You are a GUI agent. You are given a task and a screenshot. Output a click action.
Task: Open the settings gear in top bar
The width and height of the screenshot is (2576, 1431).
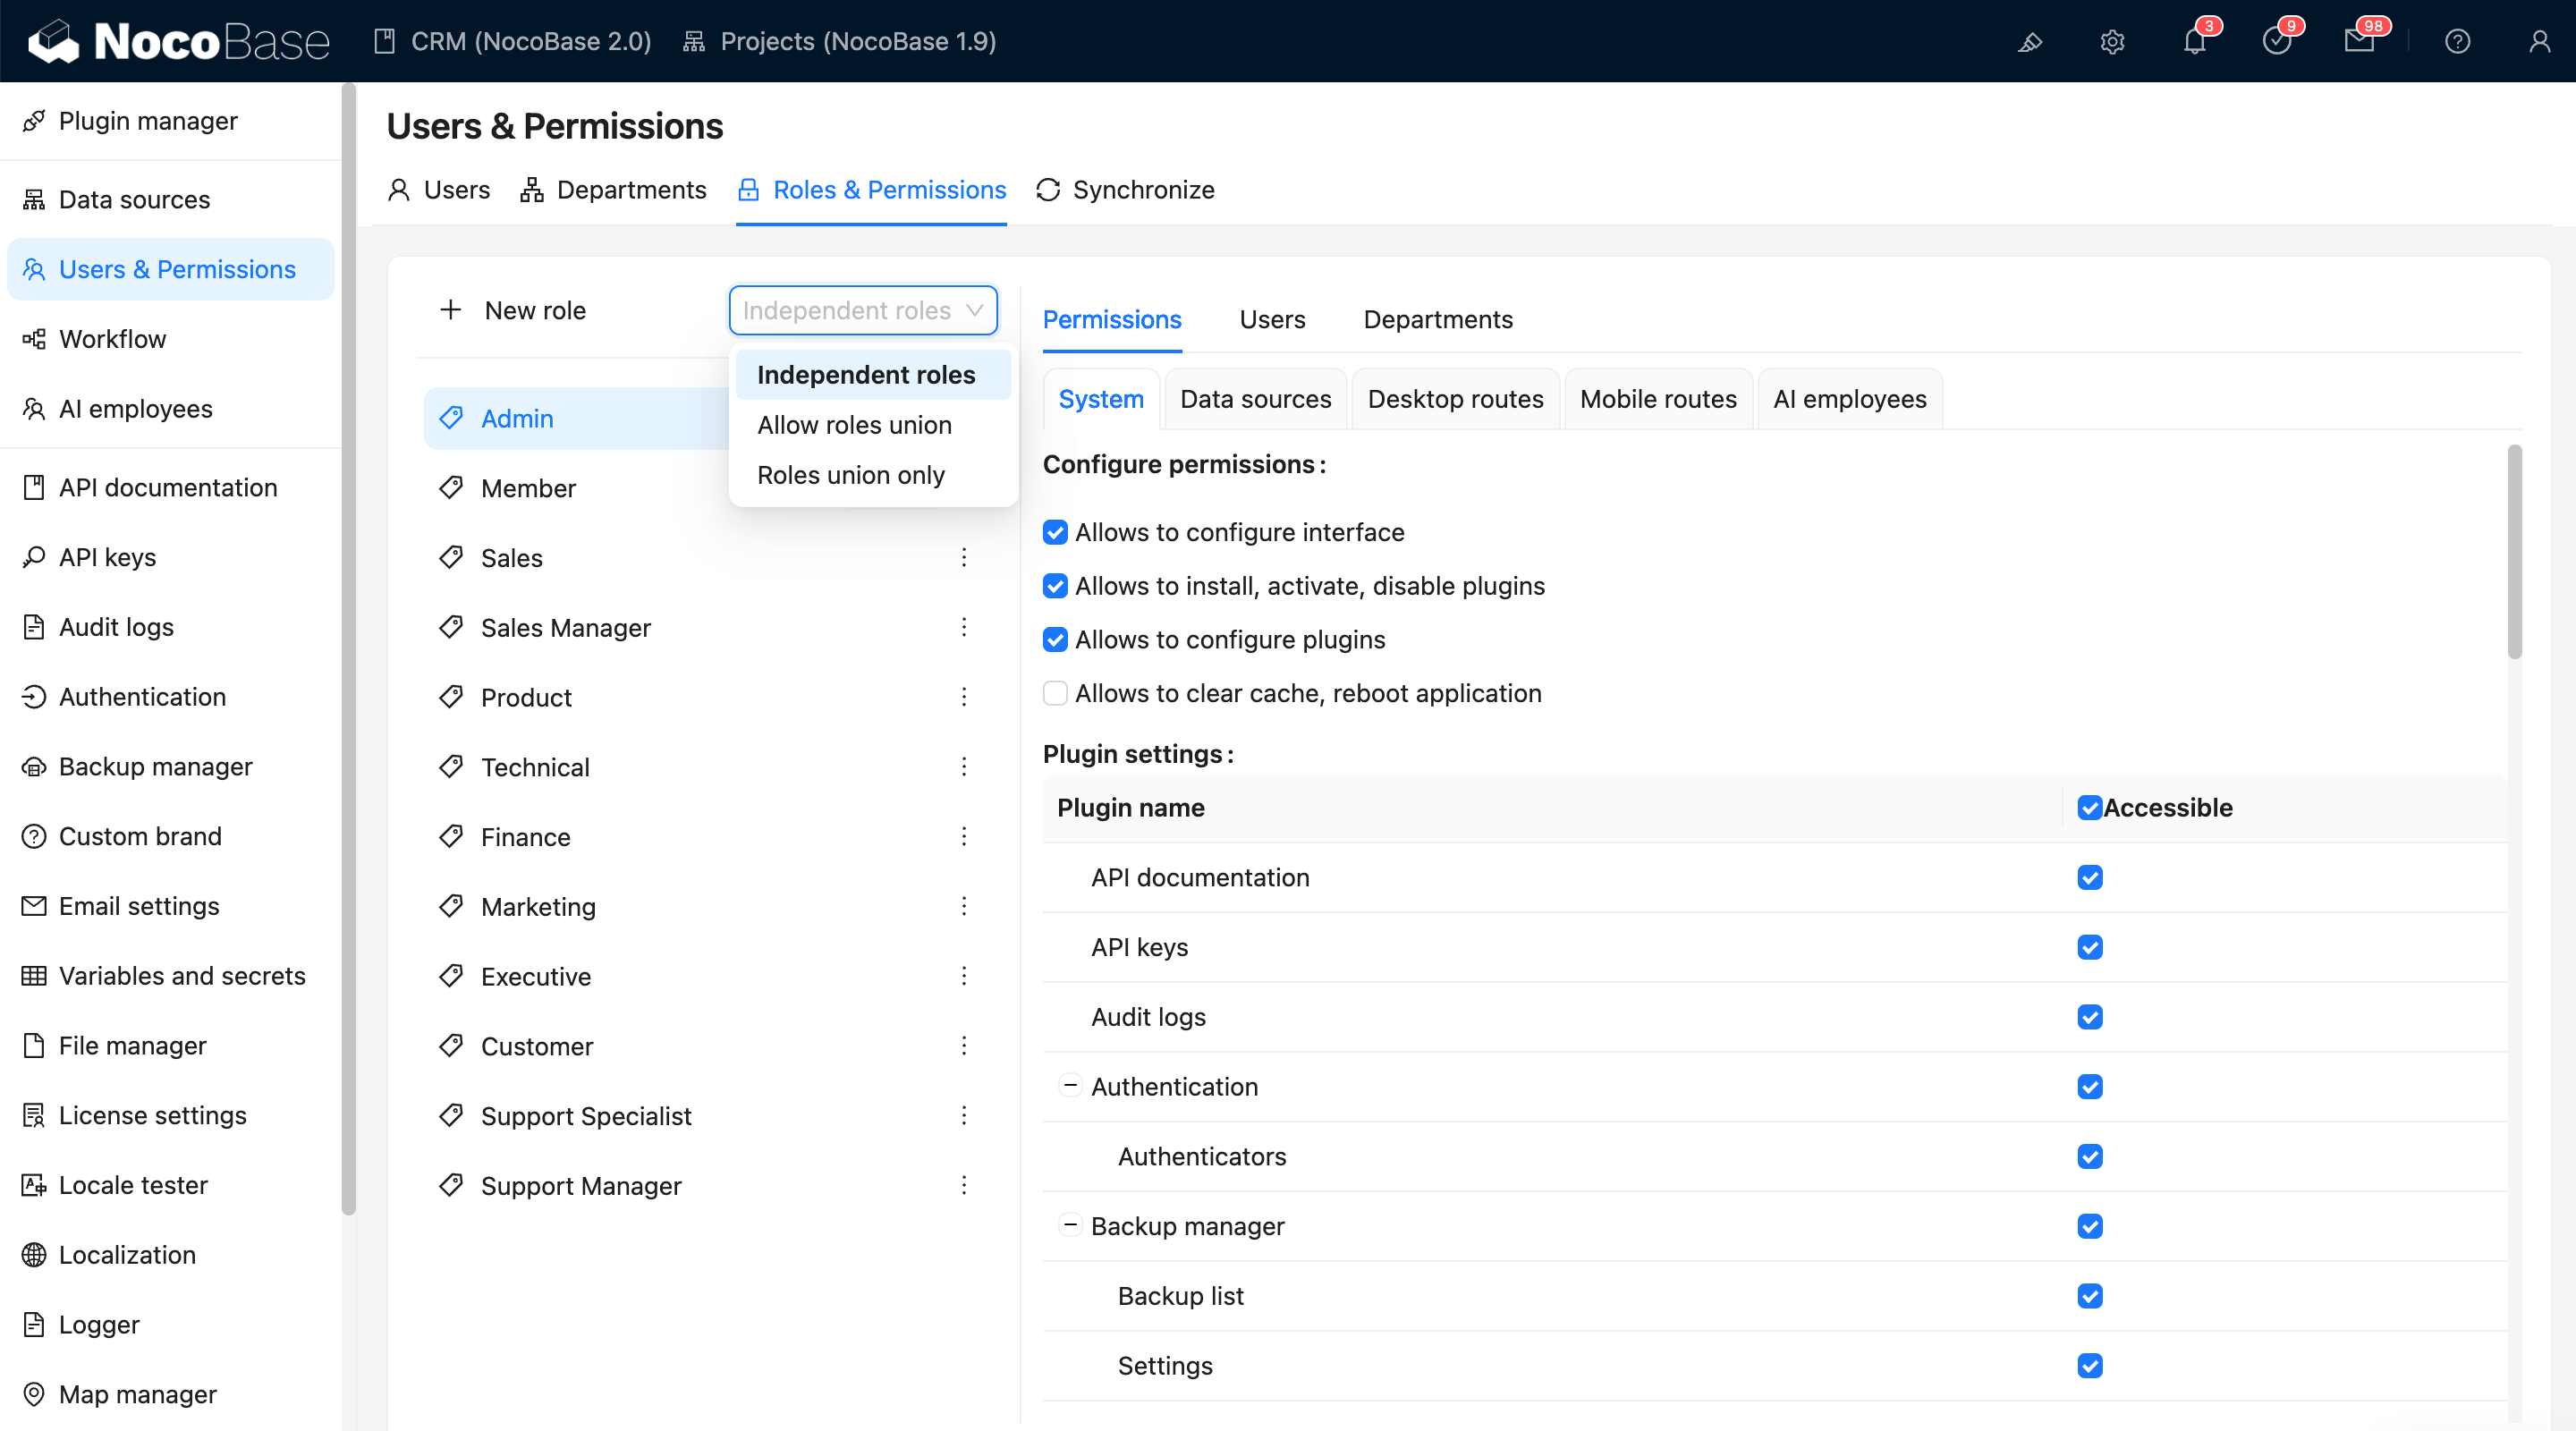pos(2111,42)
